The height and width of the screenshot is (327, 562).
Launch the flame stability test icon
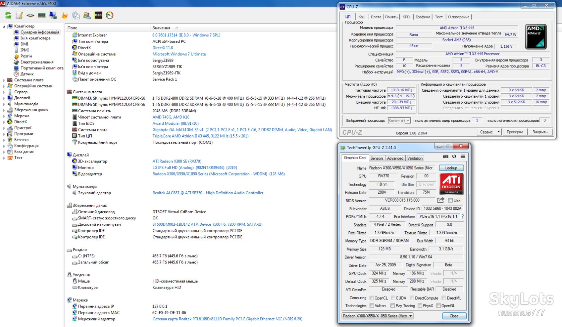[65, 15]
